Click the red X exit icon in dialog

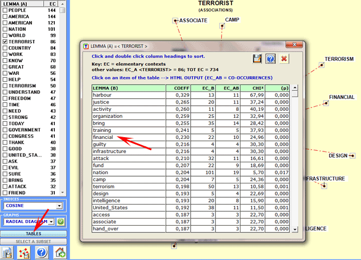[x=284, y=59]
